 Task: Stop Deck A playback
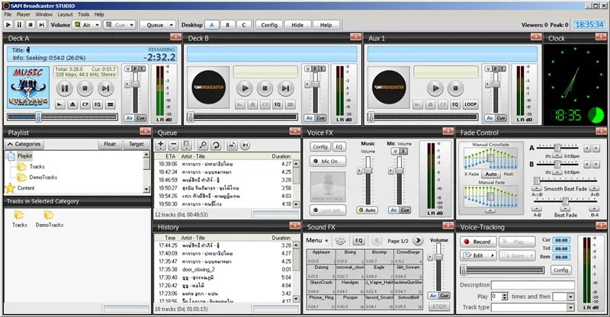click(x=85, y=88)
